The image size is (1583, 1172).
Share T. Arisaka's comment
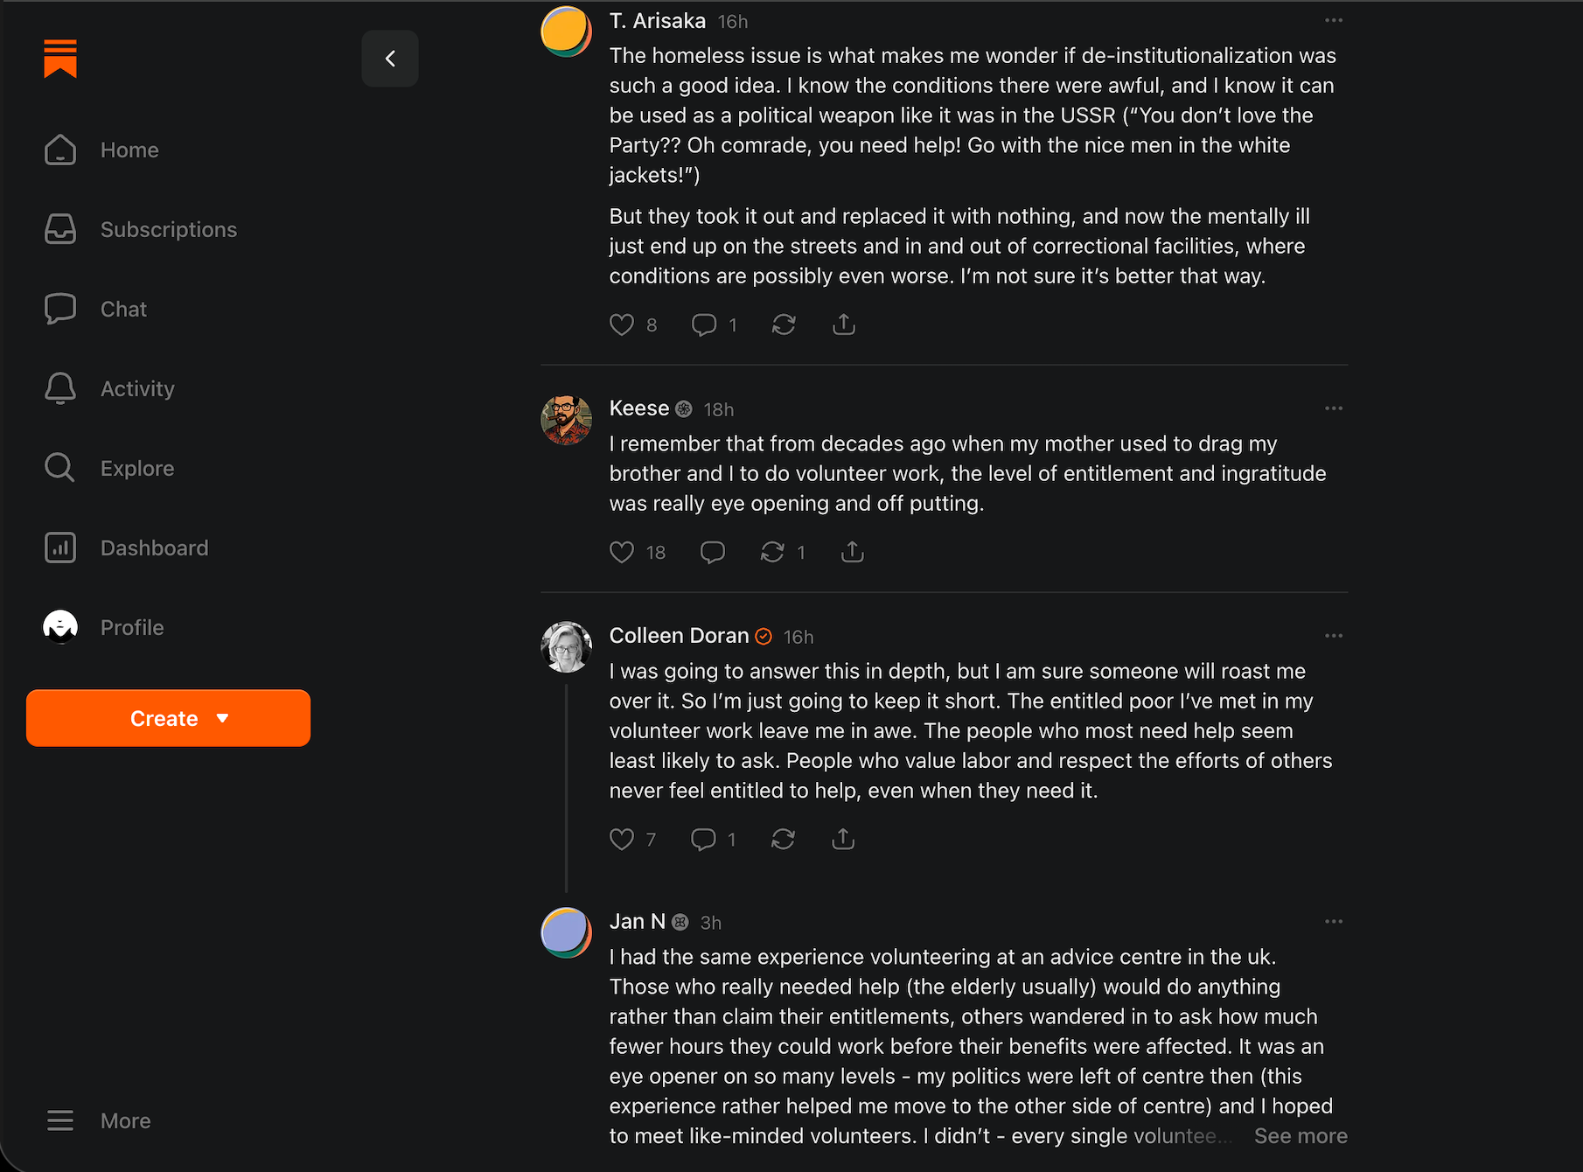[x=844, y=325]
